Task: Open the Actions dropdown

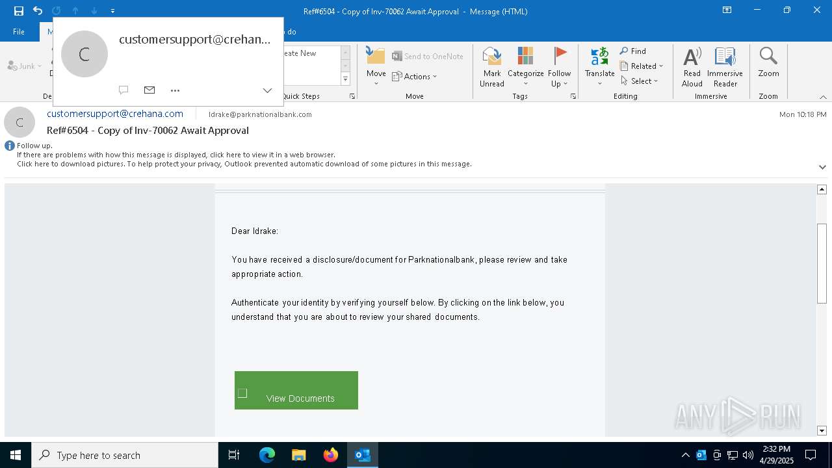Action: [x=415, y=76]
